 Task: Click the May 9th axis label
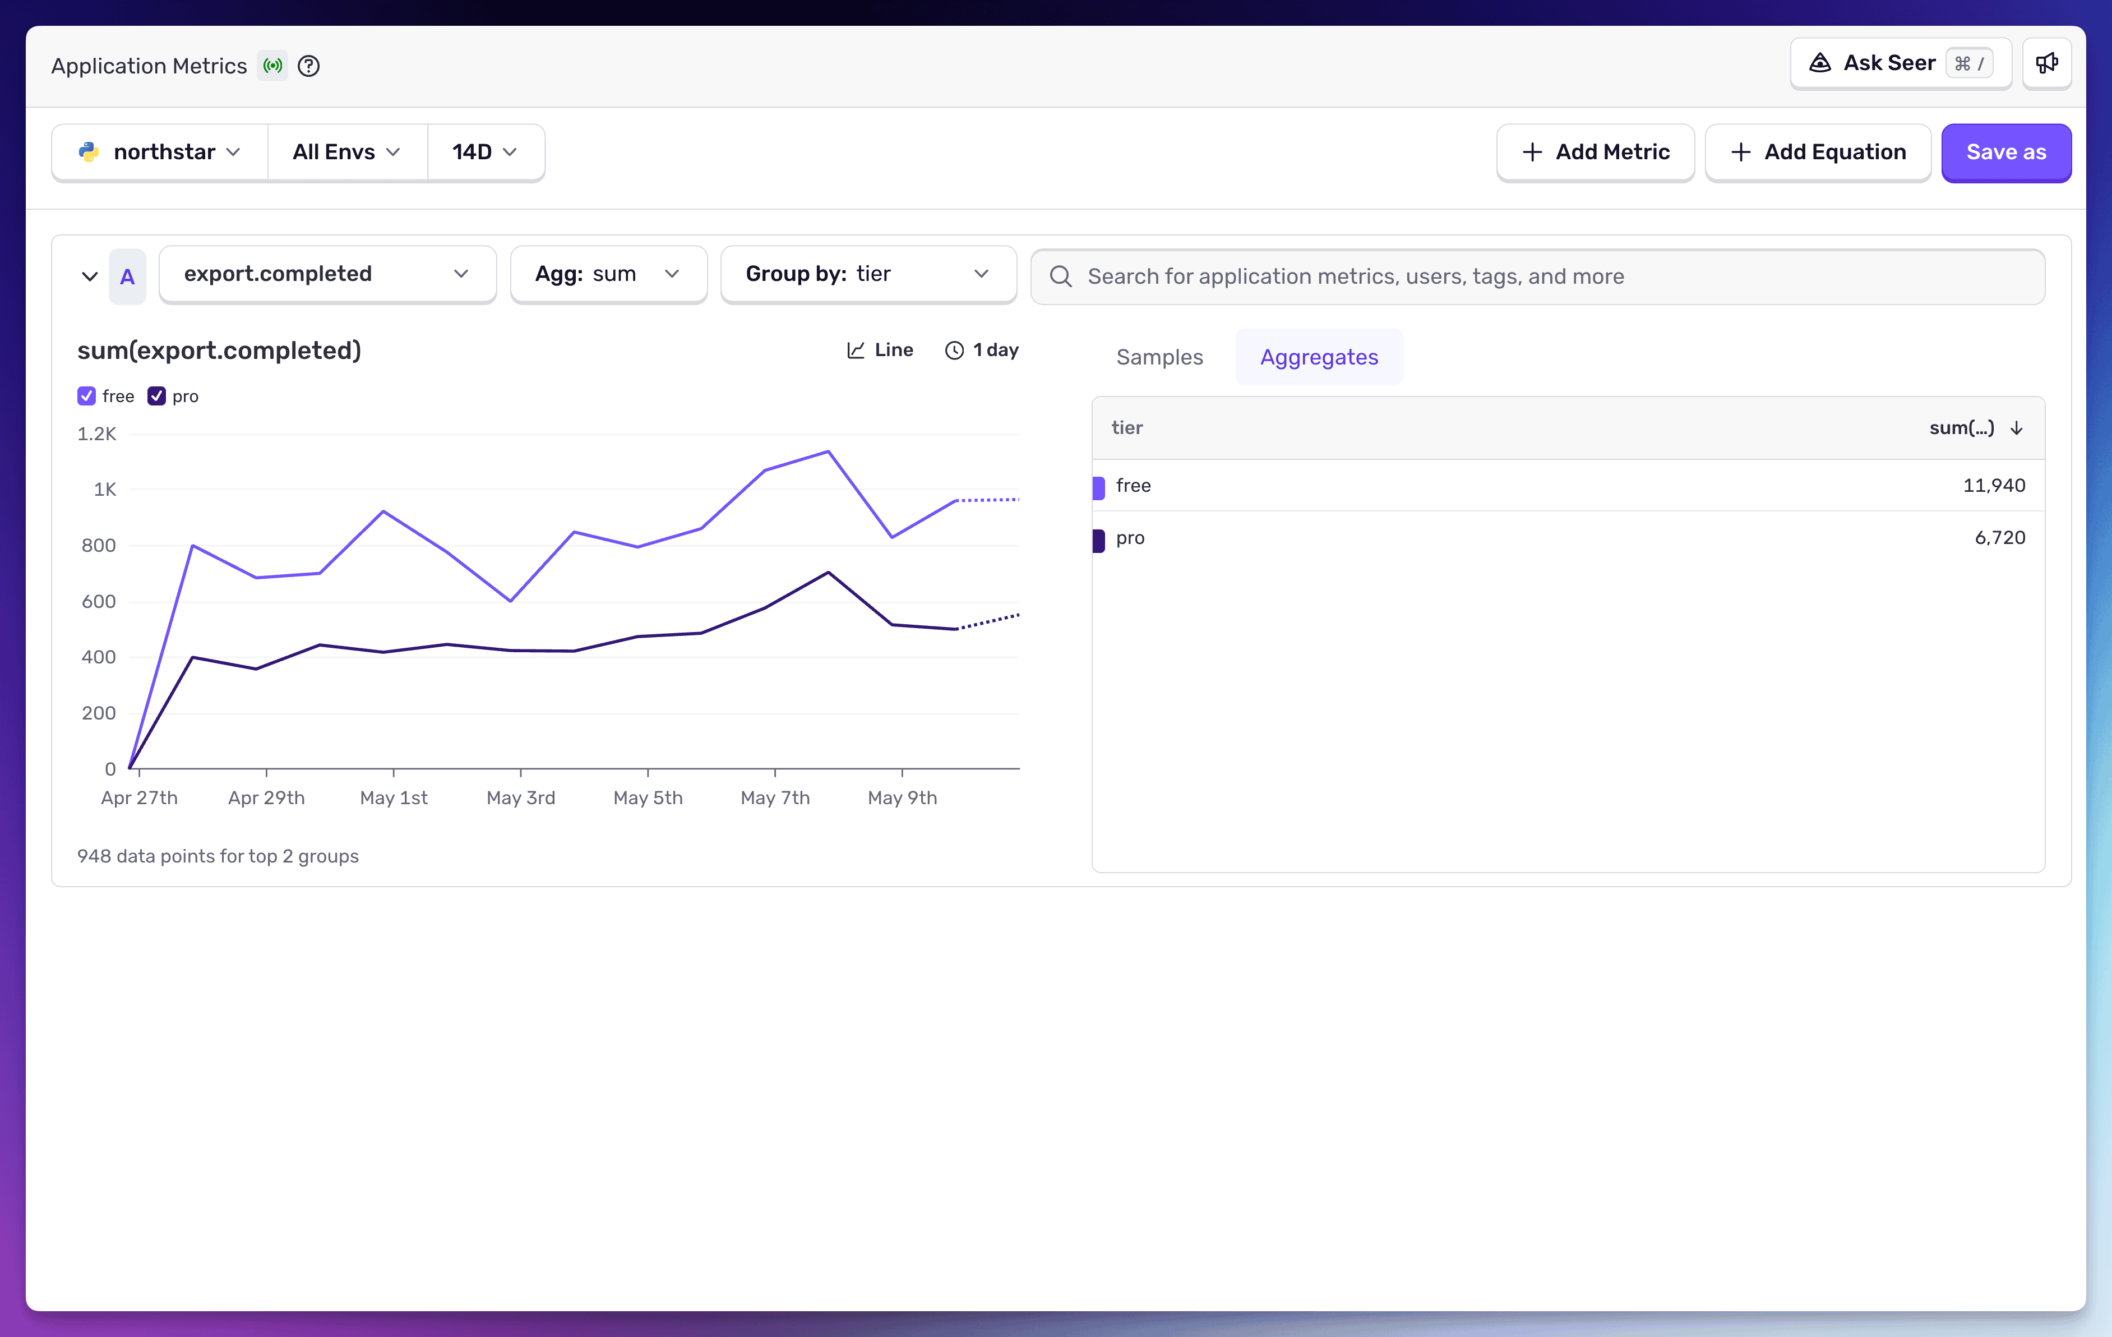point(902,799)
